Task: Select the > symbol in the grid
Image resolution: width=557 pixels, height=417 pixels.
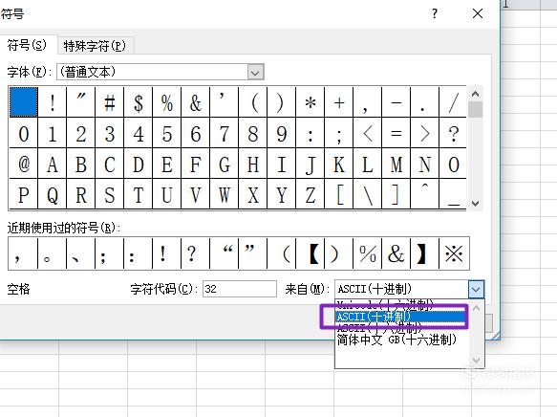Action: [425, 133]
